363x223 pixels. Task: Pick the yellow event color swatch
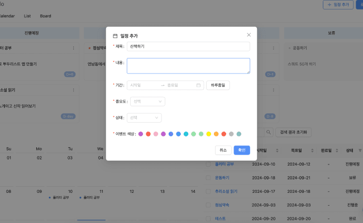(x=209, y=134)
